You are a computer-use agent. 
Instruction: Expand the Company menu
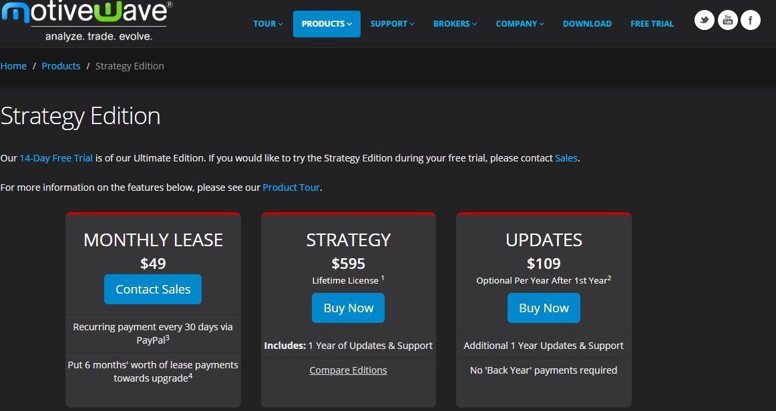pyautogui.click(x=520, y=24)
